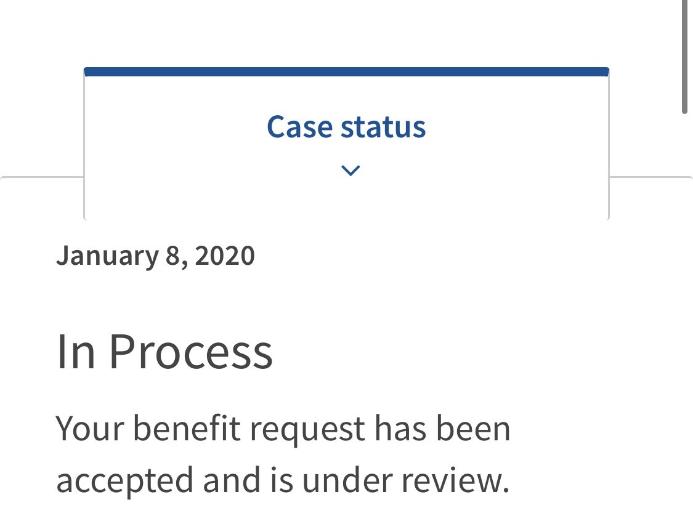This screenshot has height=529, width=693.
Task: Click the word "Case" in tab title
Action: point(299,127)
